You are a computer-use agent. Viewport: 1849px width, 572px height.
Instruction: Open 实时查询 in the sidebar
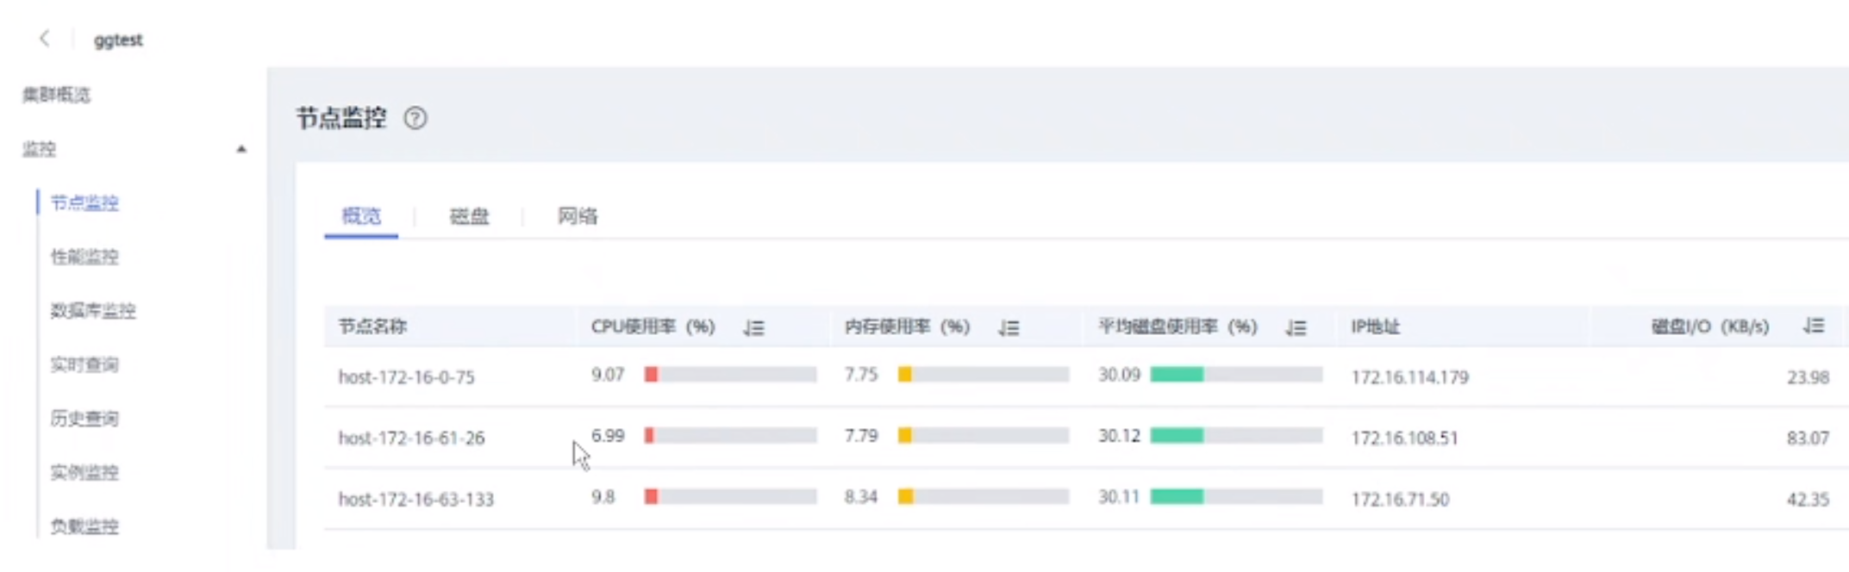[x=84, y=364]
